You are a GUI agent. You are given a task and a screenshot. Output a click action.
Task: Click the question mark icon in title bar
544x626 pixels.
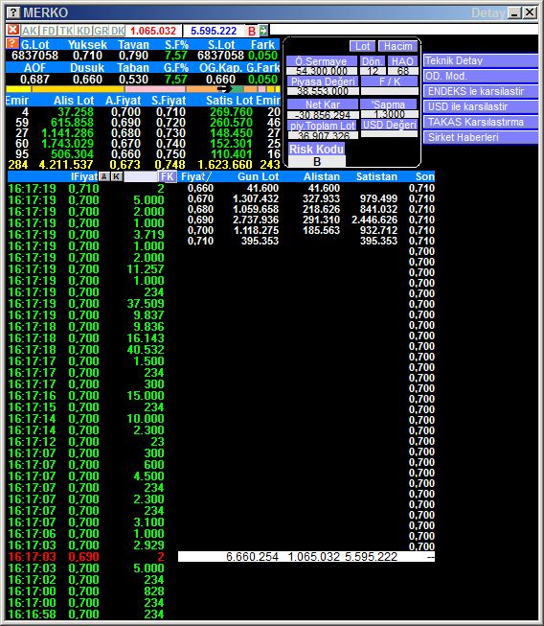click(13, 12)
